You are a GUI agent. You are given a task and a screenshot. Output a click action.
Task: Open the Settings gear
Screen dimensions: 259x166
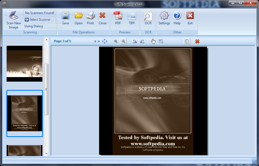click(x=164, y=18)
